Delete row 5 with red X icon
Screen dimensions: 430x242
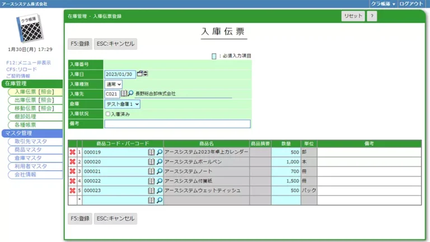(x=72, y=190)
